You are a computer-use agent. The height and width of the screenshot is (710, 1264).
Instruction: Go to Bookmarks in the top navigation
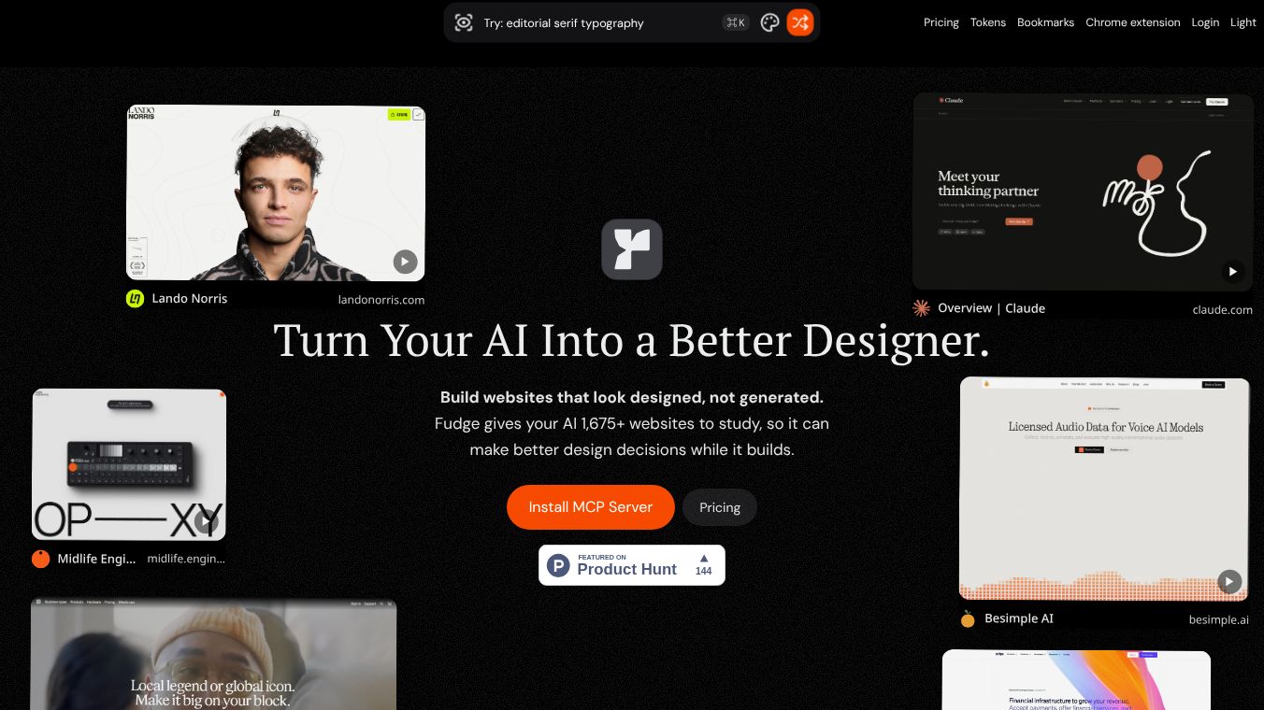[1045, 22]
